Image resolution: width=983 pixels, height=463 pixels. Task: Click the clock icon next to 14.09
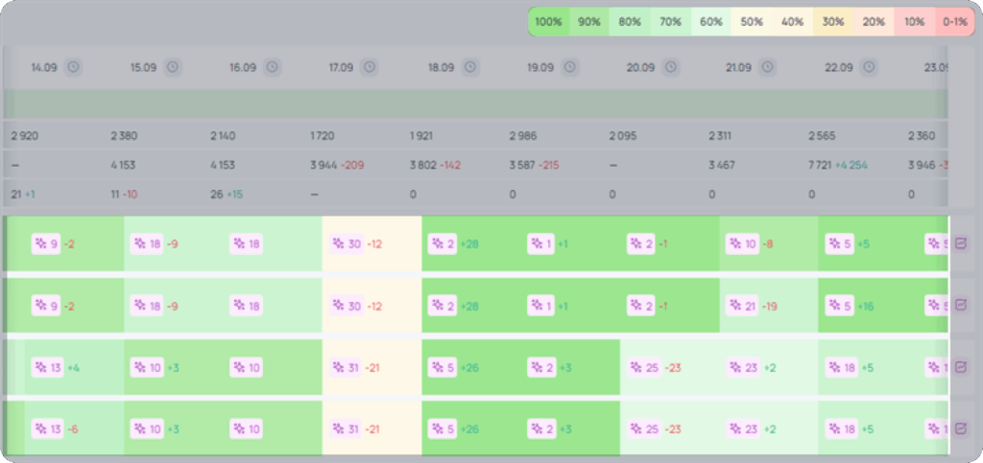[x=74, y=67]
